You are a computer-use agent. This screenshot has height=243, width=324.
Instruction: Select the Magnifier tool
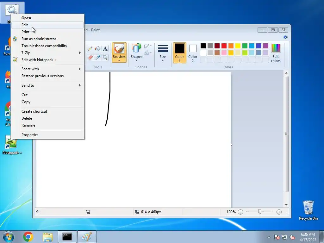(105, 57)
